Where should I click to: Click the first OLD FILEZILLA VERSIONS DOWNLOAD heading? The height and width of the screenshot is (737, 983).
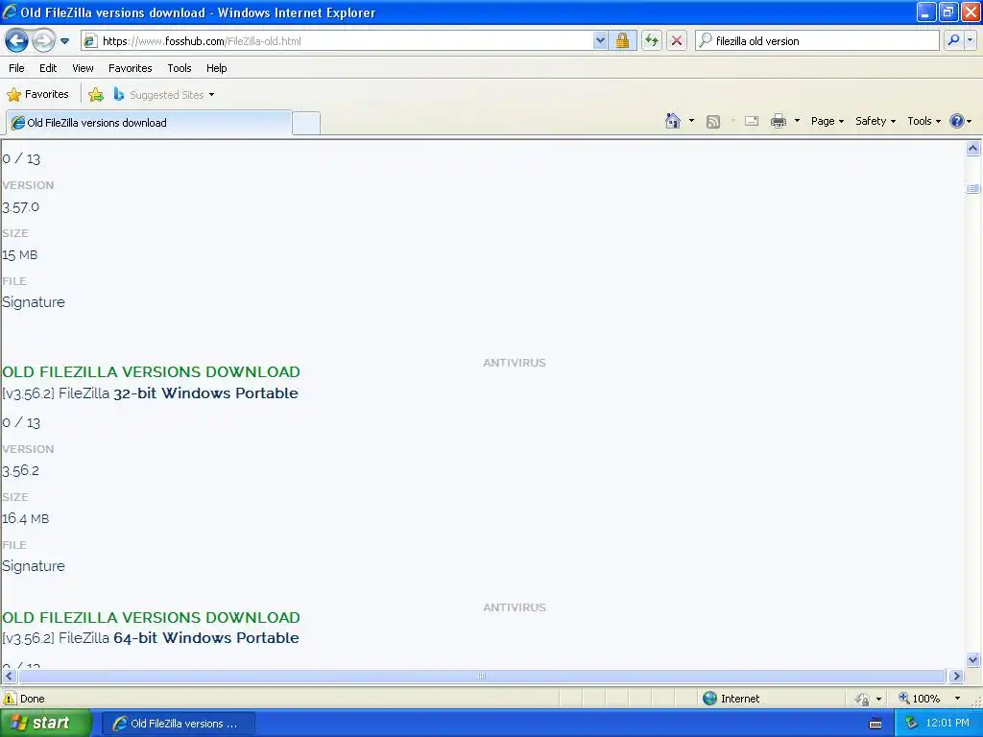coord(151,371)
